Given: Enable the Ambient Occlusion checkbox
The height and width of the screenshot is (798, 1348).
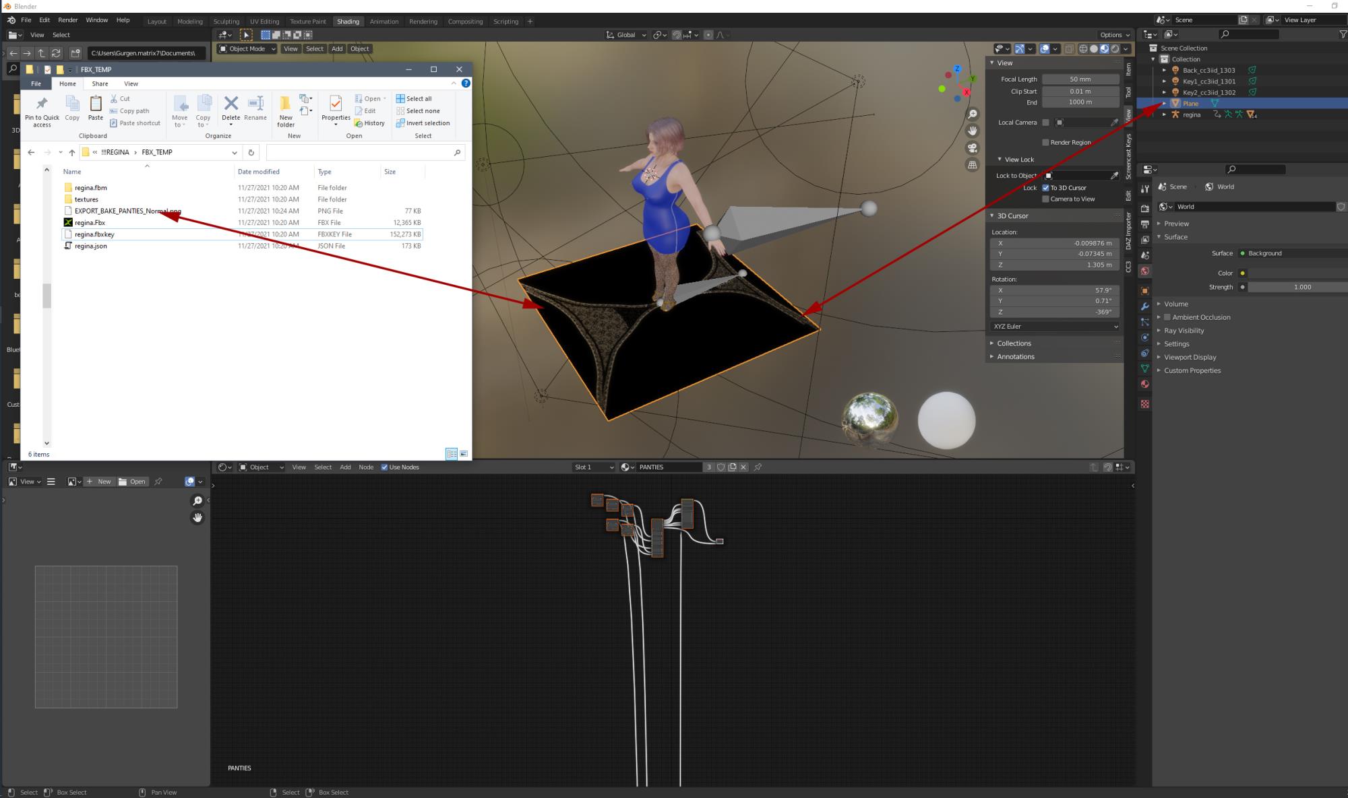Looking at the screenshot, I should (x=1167, y=317).
